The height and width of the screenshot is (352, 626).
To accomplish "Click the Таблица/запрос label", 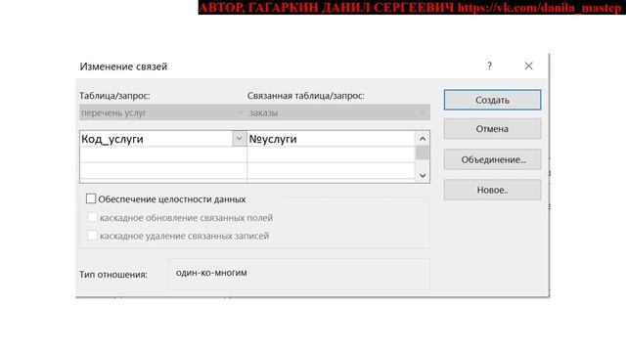I will 114,96.
